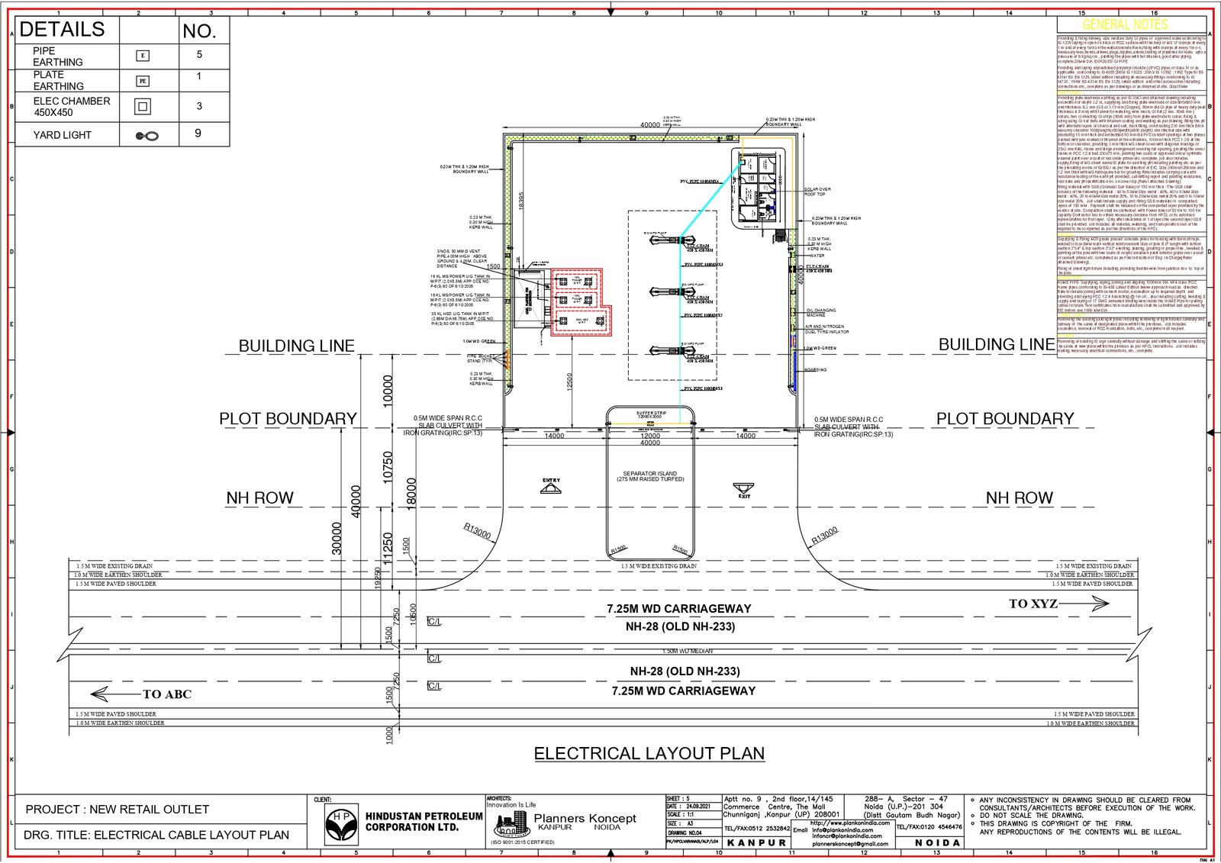Click the Pipe Earthing 'E' legend symbol
Screen dimensions: 1221x863
[143, 56]
